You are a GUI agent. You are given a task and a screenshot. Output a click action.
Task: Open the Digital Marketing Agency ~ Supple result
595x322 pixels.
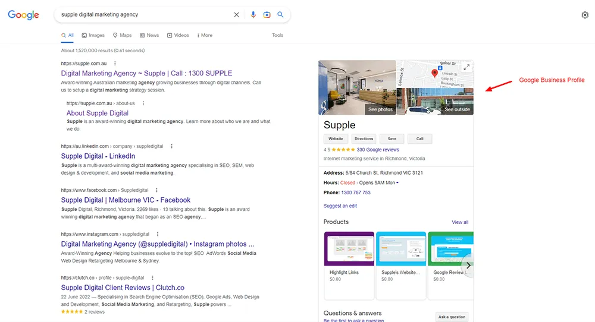click(x=146, y=73)
